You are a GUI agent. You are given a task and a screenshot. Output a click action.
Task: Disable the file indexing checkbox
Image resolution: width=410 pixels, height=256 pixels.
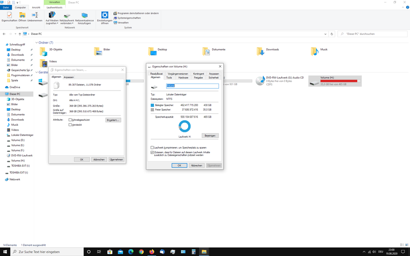point(153,152)
